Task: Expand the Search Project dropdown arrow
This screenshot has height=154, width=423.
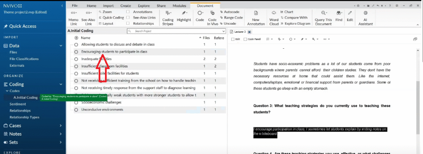Action: tap(223, 31)
